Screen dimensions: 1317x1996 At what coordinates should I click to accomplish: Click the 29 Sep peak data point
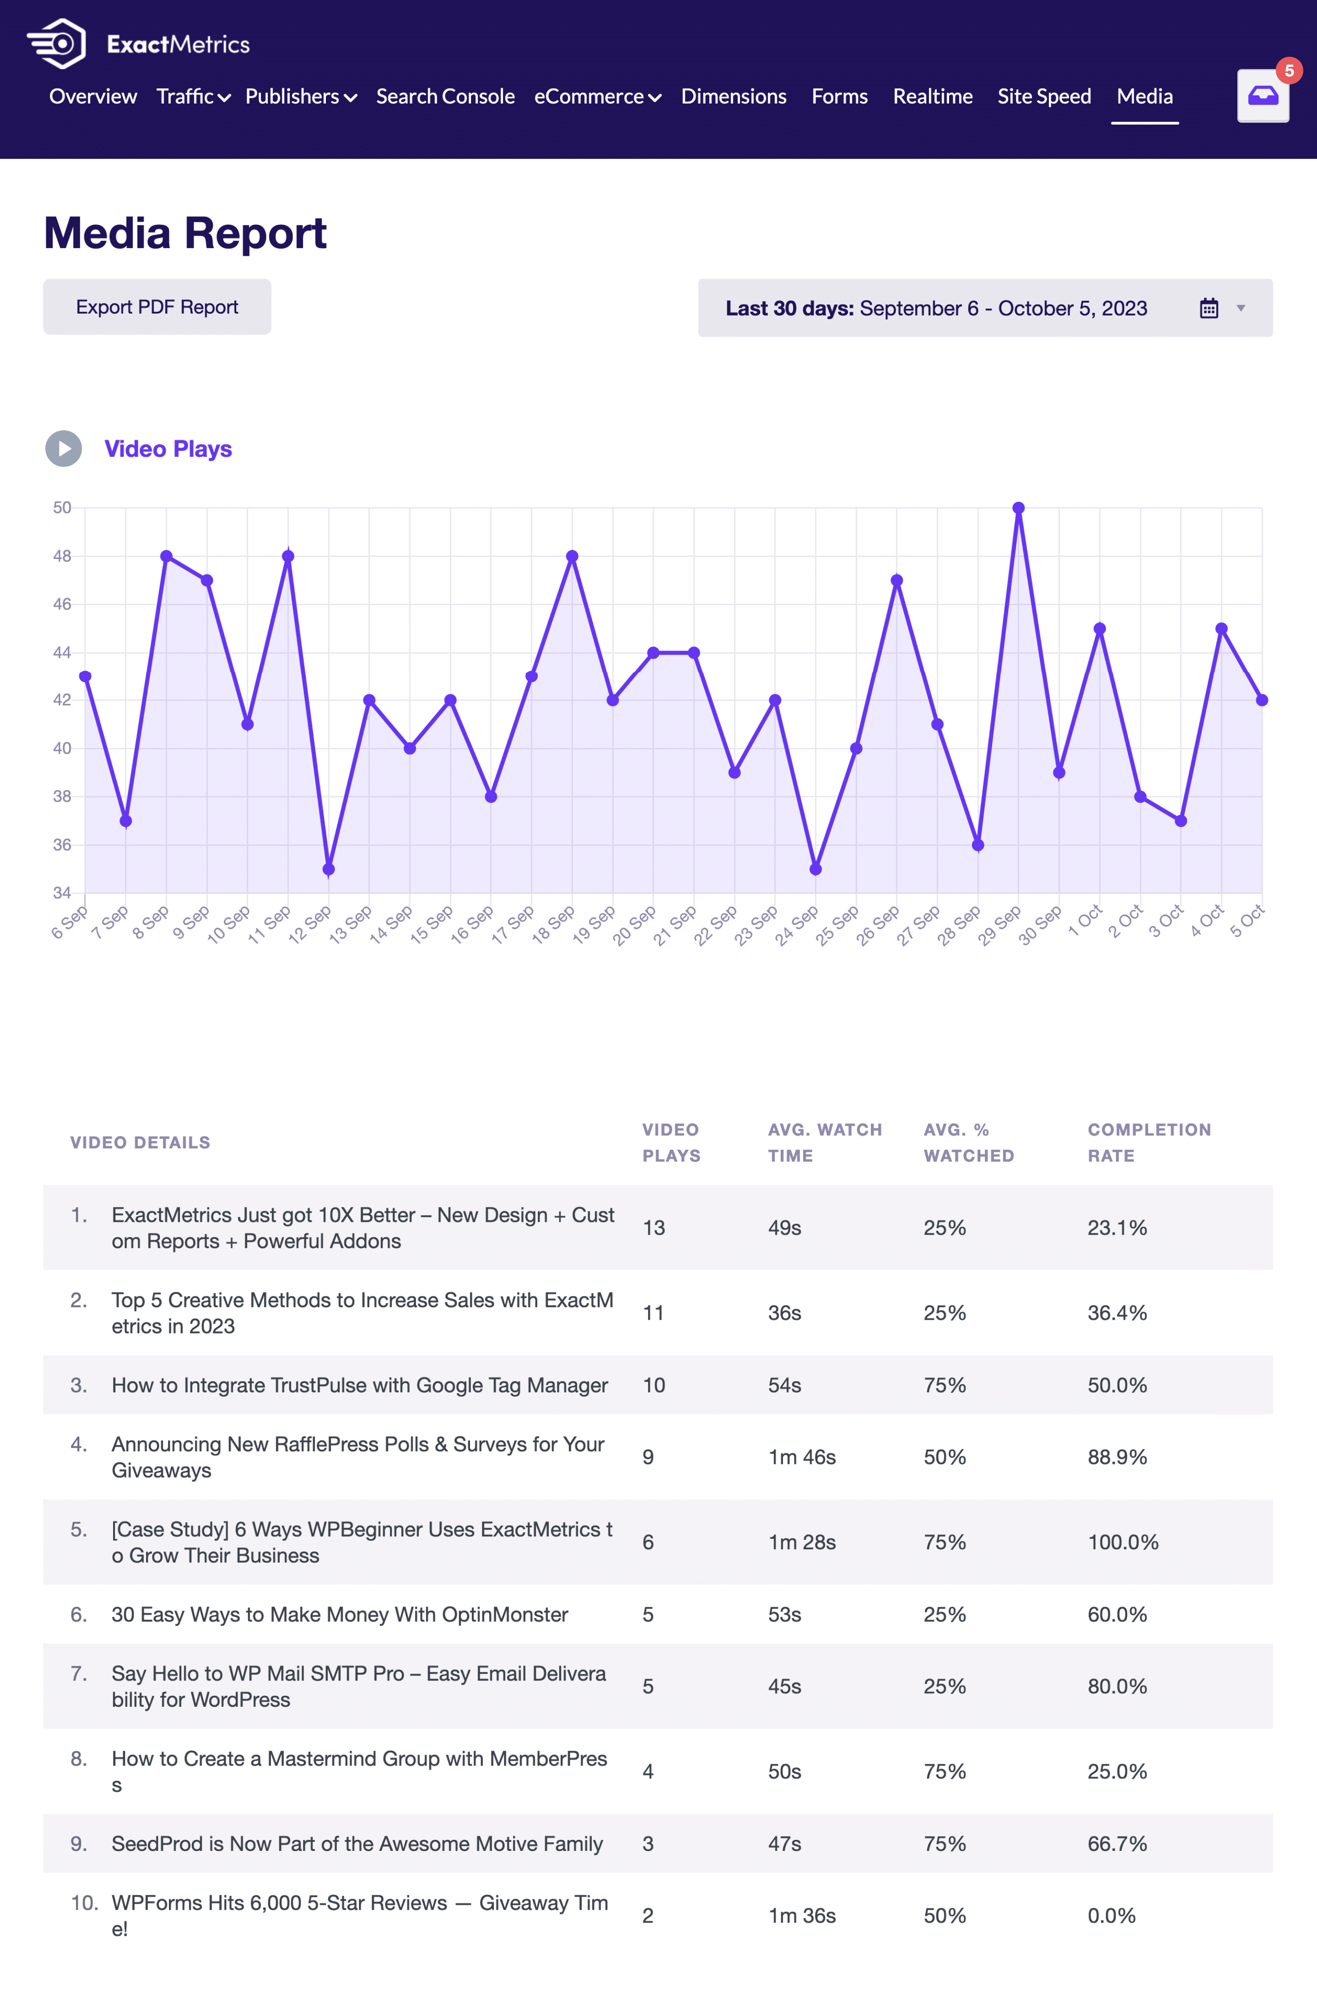tap(1018, 508)
